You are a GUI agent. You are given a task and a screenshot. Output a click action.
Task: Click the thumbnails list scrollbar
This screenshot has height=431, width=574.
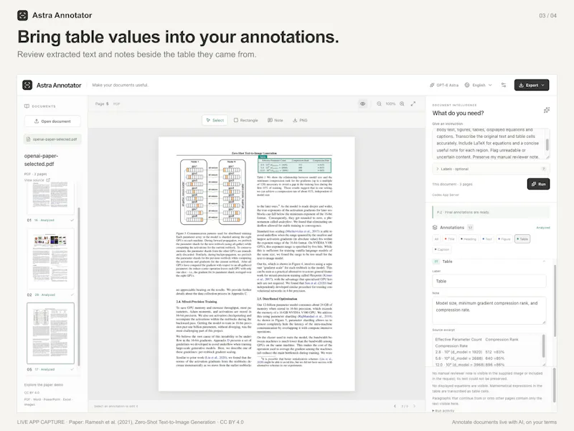click(79, 287)
